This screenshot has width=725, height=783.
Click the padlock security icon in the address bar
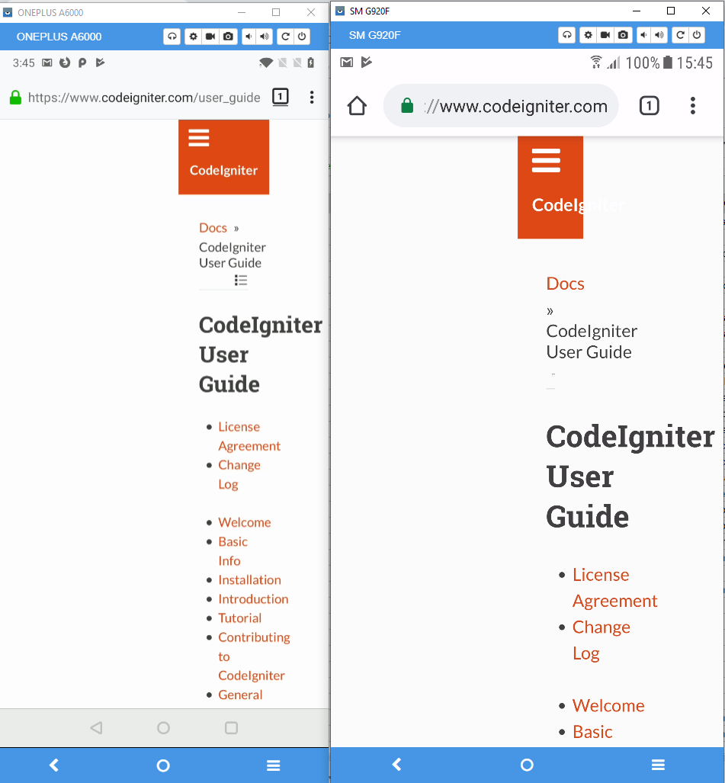point(15,98)
